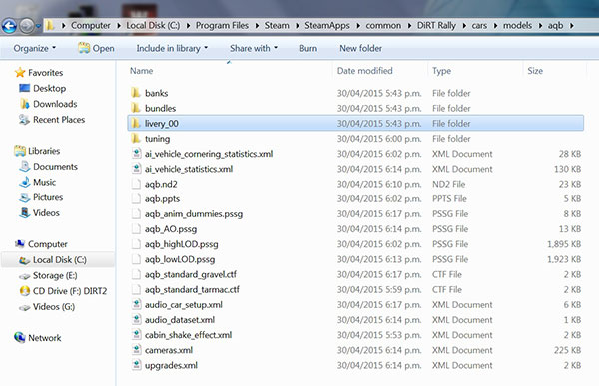Select cameras.xml file

pos(355,350)
